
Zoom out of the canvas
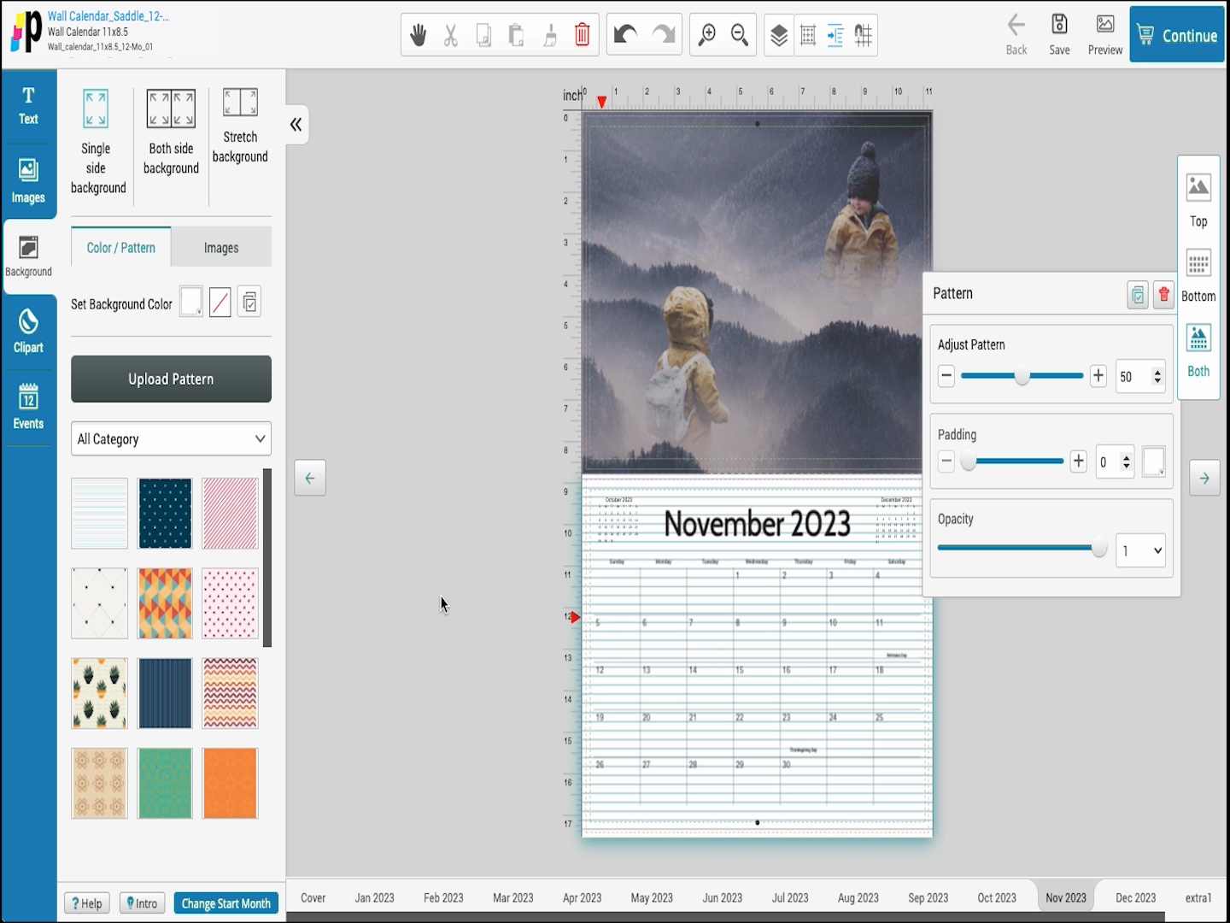[x=740, y=35]
